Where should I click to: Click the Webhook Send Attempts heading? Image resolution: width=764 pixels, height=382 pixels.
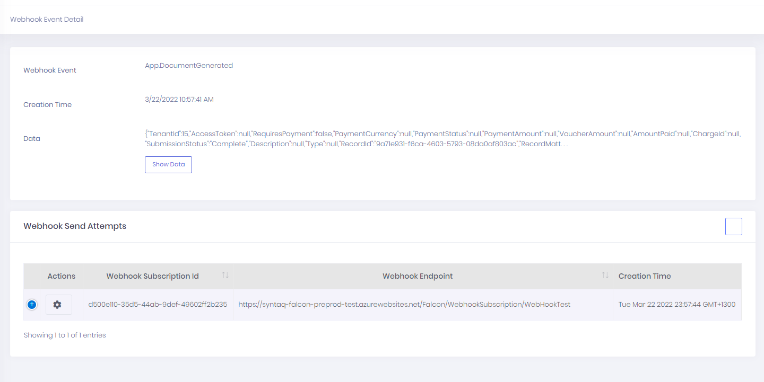[x=74, y=226]
